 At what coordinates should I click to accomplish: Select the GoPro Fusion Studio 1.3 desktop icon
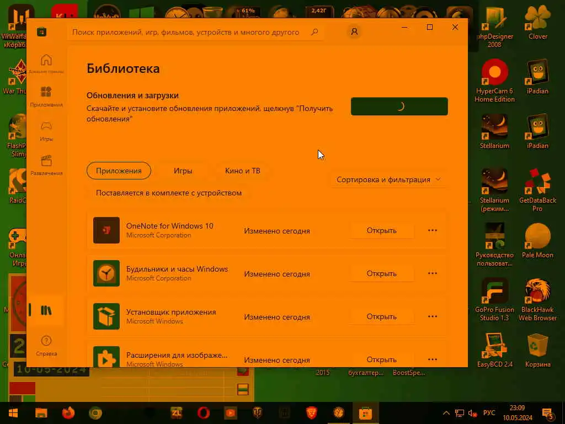(494, 299)
